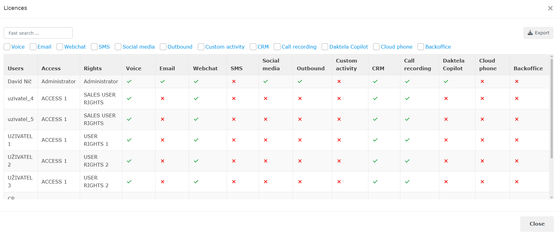The width and height of the screenshot is (559, 234).
Task: Click UŽIVATEL 2's Webchat green checkmark
Action: [196, 161]
